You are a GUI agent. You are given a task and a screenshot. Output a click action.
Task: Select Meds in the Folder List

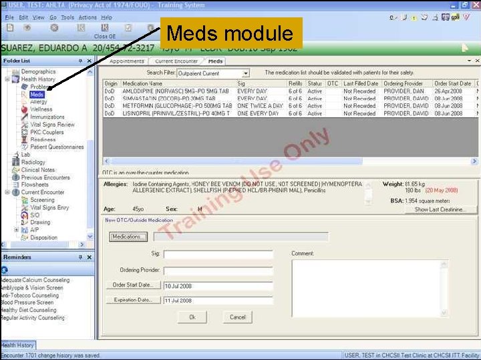tap(37, 95)
